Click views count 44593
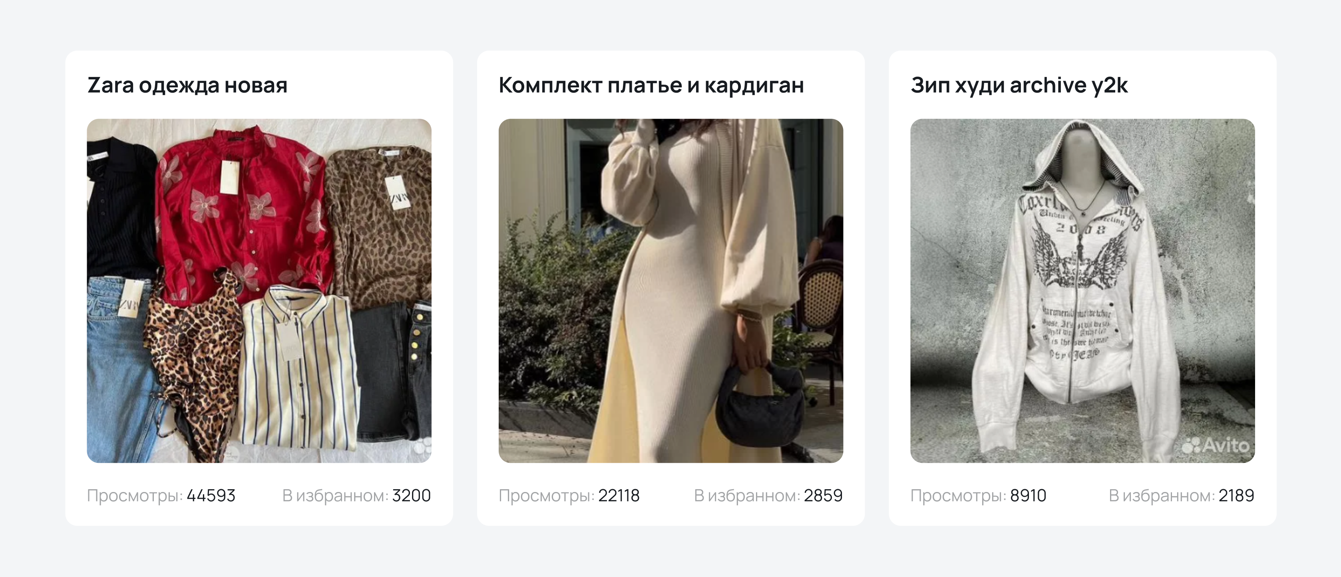The height and width of the screenshot is (577, 1341). [x=211, y=495]
